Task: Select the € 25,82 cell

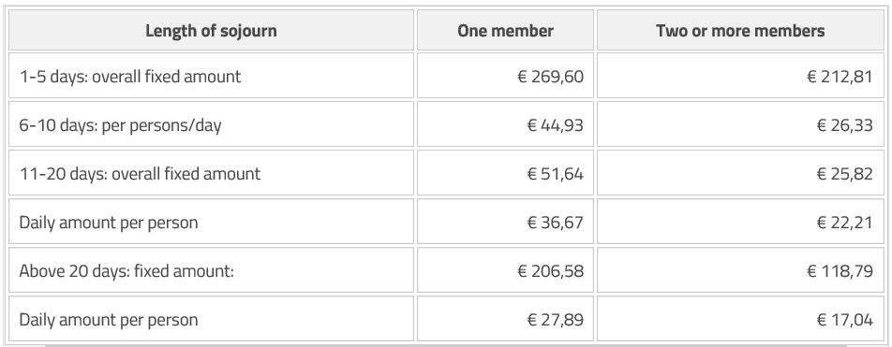Action: pyautogui.click(x=740, y=174)
